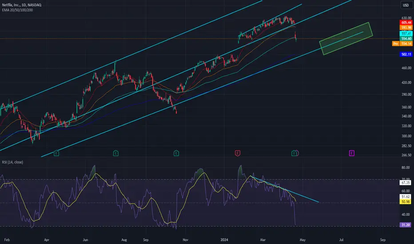414x244 pixels.
Task: Click the yellow 50.98 RSI average label
Action: point(406,202)
